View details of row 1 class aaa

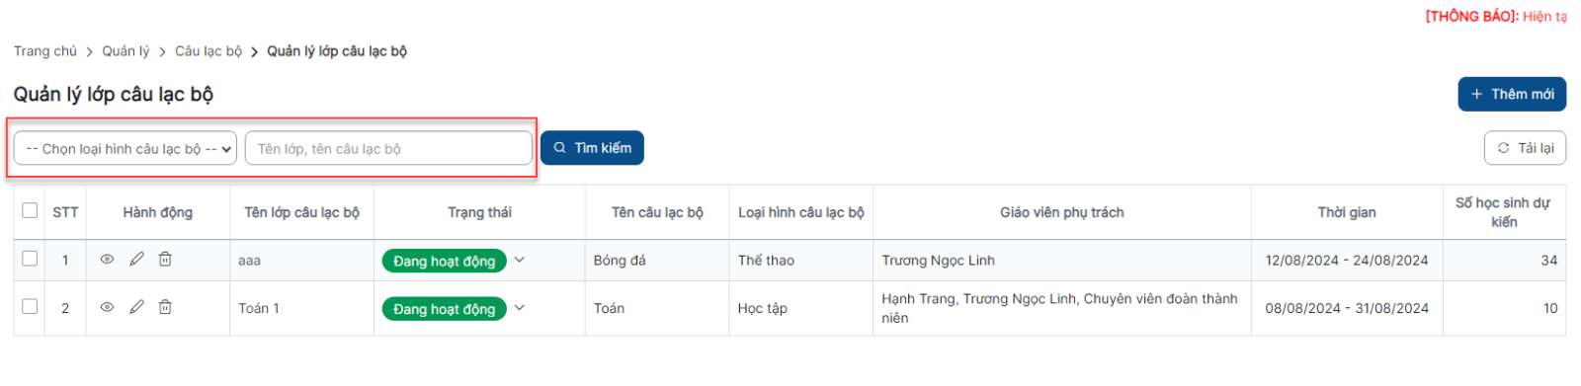coord(107,260)
